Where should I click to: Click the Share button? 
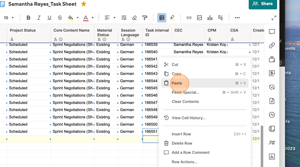click(x=263, y=4)
